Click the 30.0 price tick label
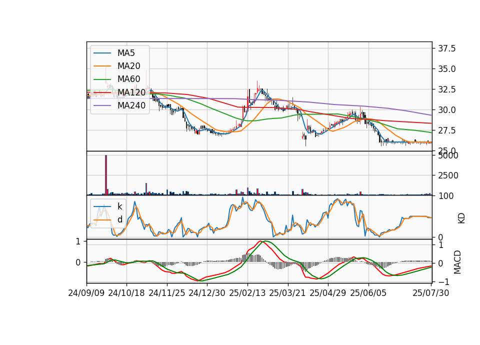Image resolution: width=480 pixels, height=345 pixels. 446,110
